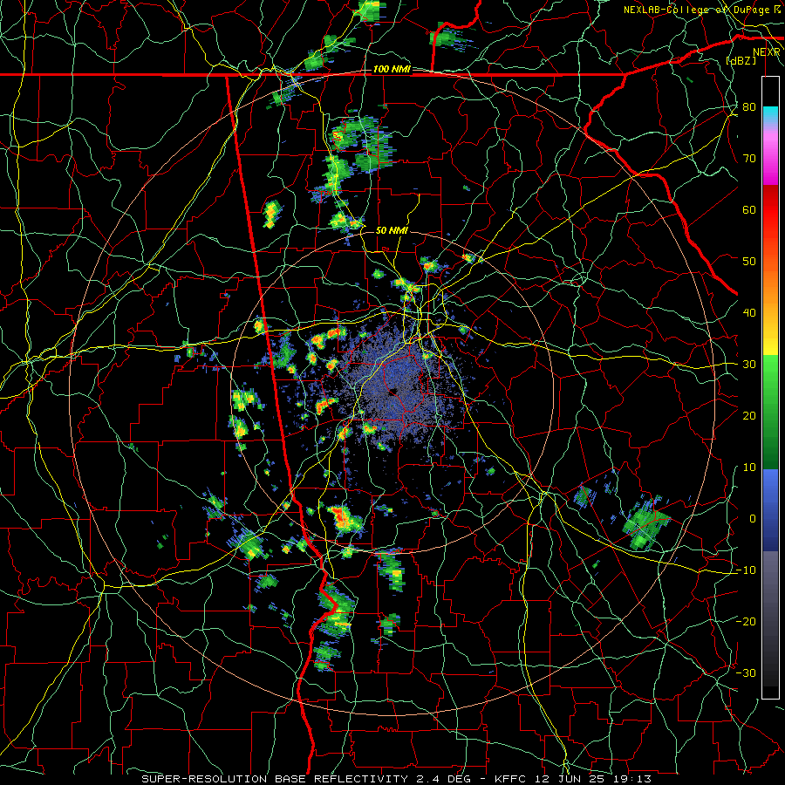Click the 80 value on the dBZ scale

[x=749, y=107]
